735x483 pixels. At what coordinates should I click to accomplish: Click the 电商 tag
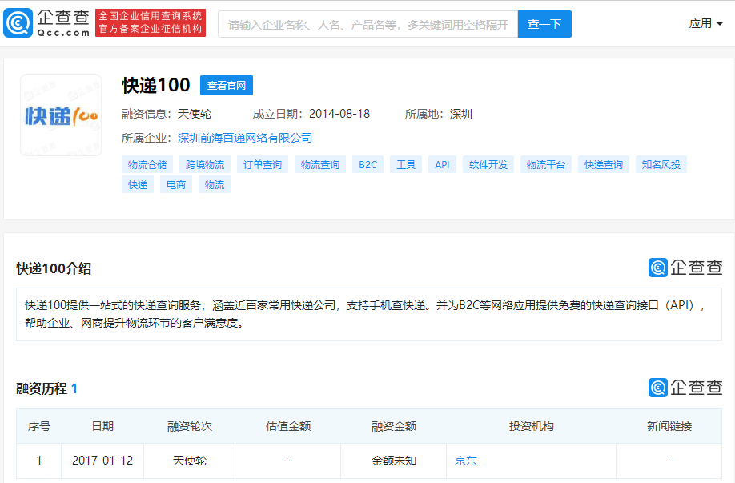[x=176, y=185]
